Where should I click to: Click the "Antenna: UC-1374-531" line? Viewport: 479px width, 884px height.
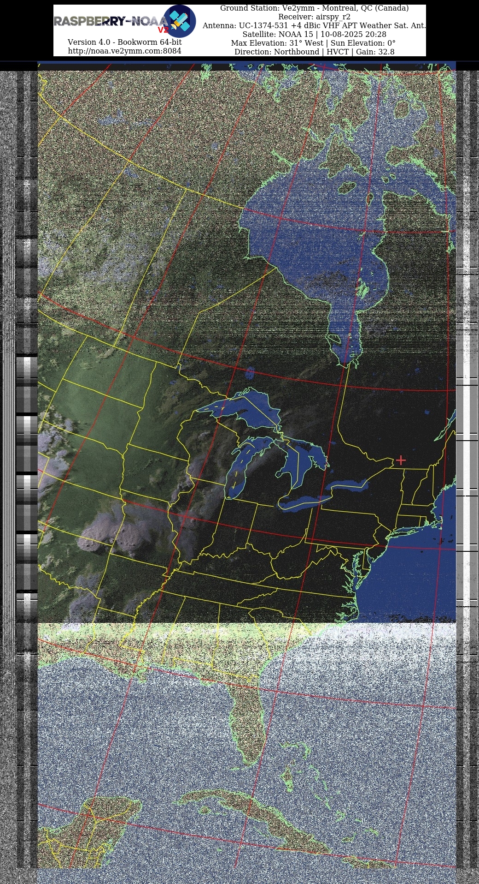click(314, 26)
